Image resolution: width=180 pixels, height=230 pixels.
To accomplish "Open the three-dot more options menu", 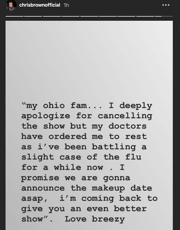I will coord(166,5).
